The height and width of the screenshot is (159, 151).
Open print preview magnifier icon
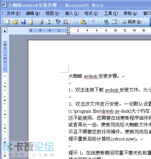48,22
